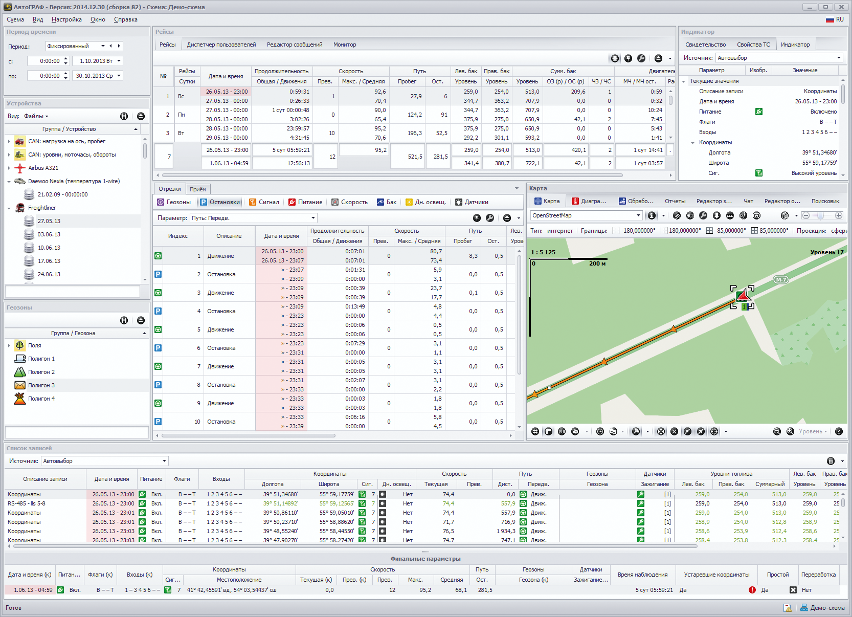Click the list icon in Рейсы toolbar

pyautogui.click(x=615, y=58)
